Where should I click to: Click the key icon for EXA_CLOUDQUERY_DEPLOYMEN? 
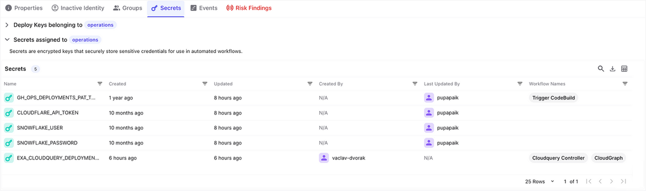[9, 158]
